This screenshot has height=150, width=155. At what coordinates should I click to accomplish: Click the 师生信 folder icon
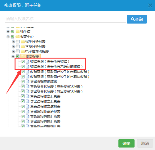coord(18,32)
